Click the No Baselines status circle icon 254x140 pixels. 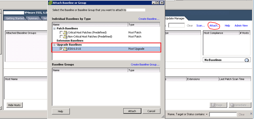click(x=247, y=60)
